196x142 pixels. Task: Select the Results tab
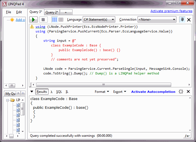[x=42, y=92]
